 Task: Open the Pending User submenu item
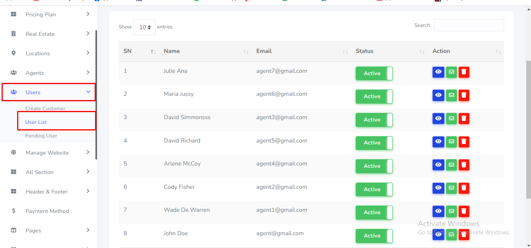41,136
